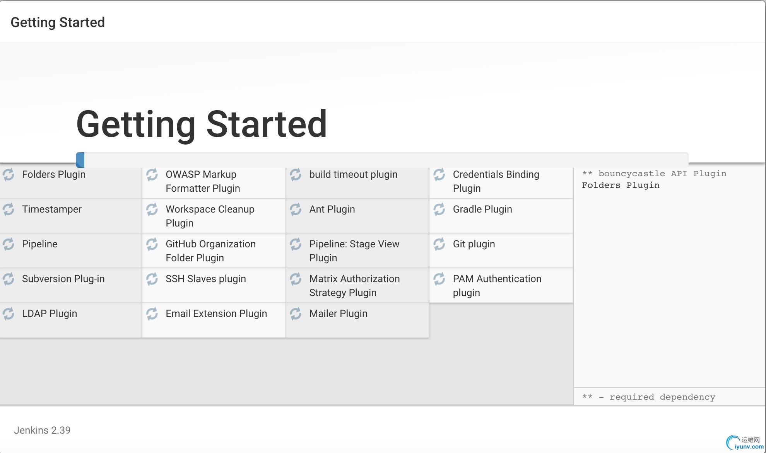The height and width of the screenshot is (453, 766).
Task: Click the sync icon for Workspace Cleanup Plugin
Action: click(x=152, y=209)
